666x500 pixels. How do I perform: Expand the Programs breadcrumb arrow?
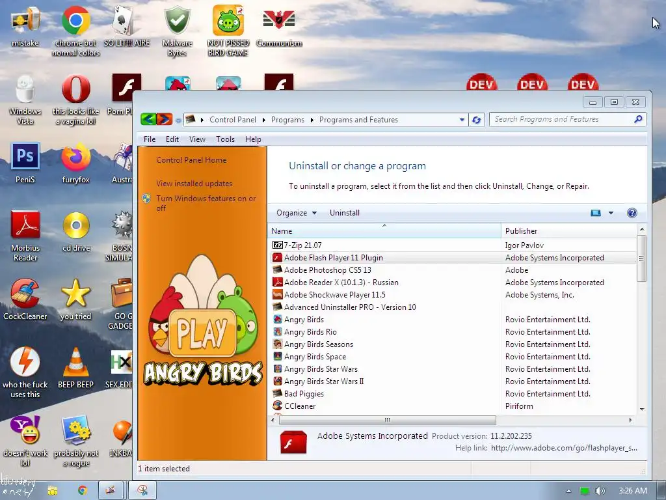[312, 120]
